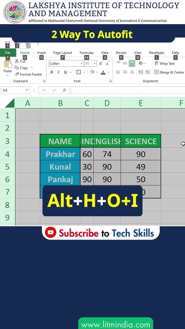
Task: Click the Paste clipboard icon
Action: click(x=8, y=64)
